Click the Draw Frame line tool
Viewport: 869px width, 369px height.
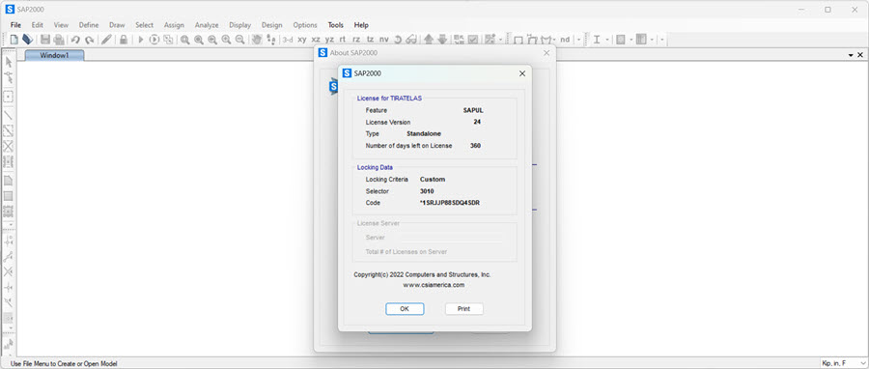9,115
